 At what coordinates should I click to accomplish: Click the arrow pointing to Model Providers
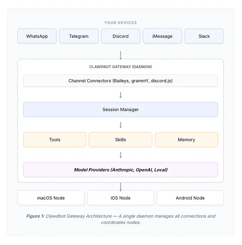121,155
